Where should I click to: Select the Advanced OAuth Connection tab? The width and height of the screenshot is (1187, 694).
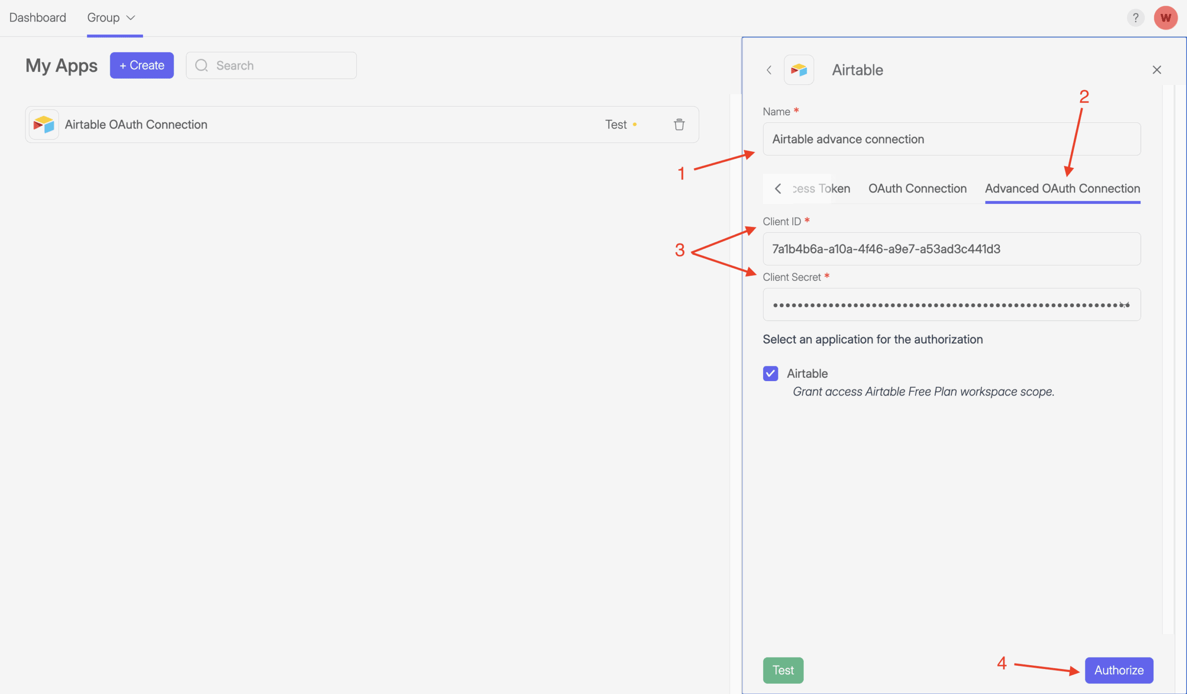tap(1062, 189)
